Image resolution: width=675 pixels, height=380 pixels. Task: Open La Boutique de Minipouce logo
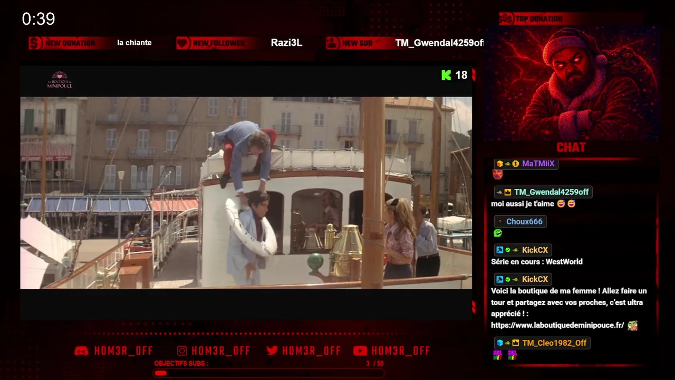click(60, 80)
